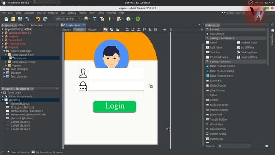Click the padlock icon in the form
The width and height of the screenshot is (275, 155).
pos(83,86)
